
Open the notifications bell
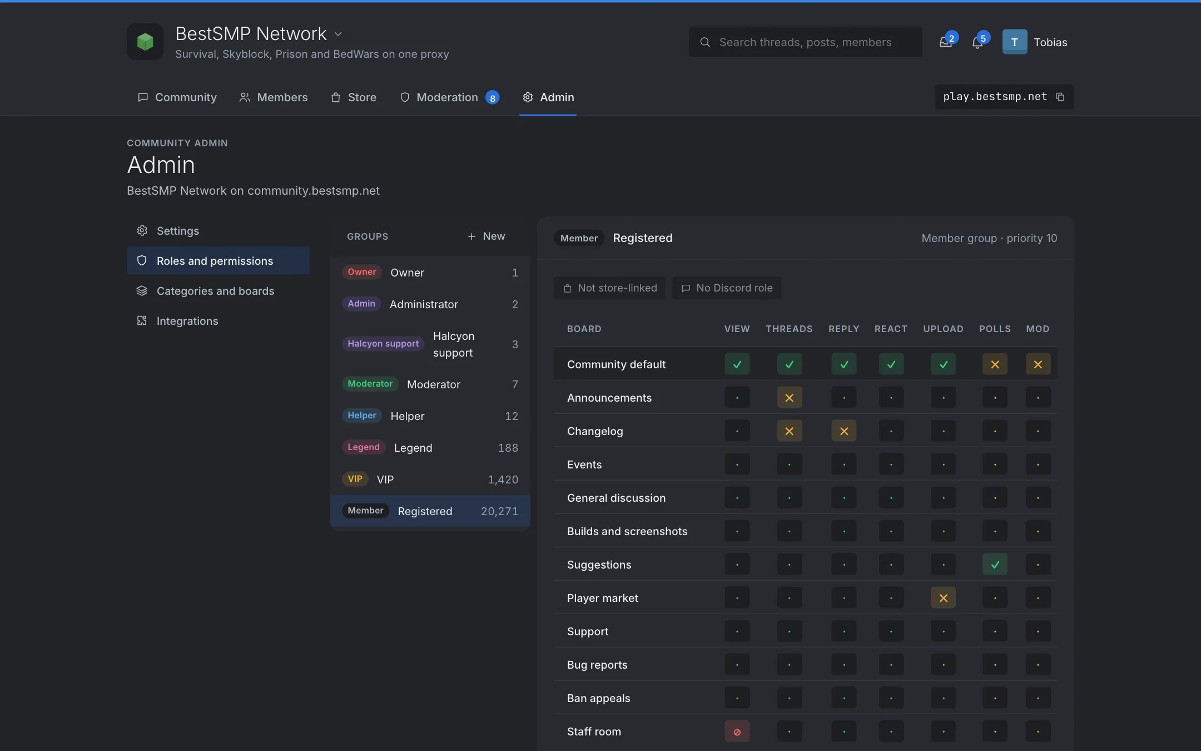[978, 42]
